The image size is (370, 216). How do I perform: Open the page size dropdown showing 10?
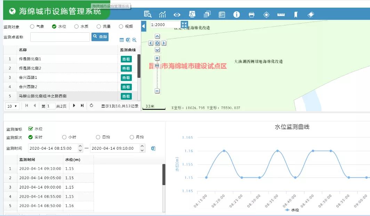point(12,106)
